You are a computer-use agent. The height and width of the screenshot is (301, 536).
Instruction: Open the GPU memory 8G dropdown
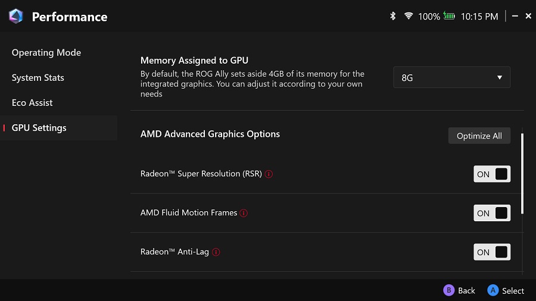451,77
